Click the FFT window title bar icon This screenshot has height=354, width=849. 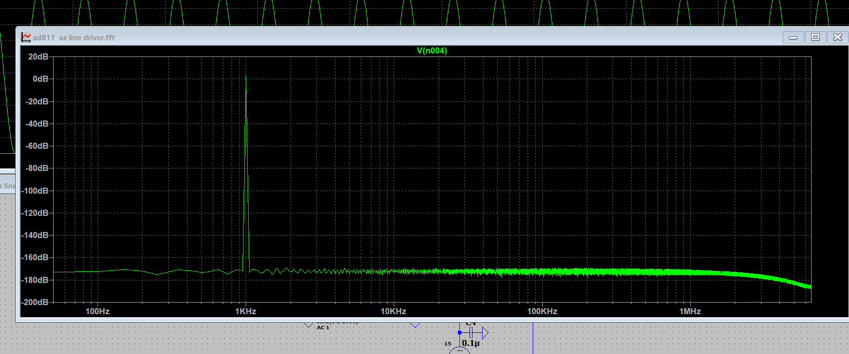pos(26,37)
